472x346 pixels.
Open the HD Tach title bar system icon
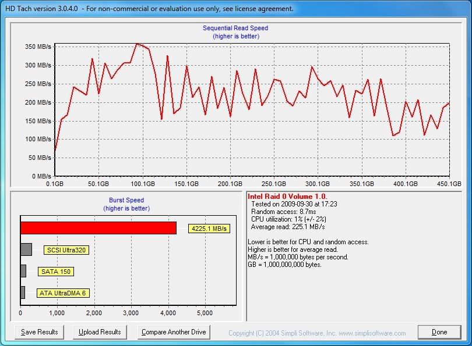(6, 8)
